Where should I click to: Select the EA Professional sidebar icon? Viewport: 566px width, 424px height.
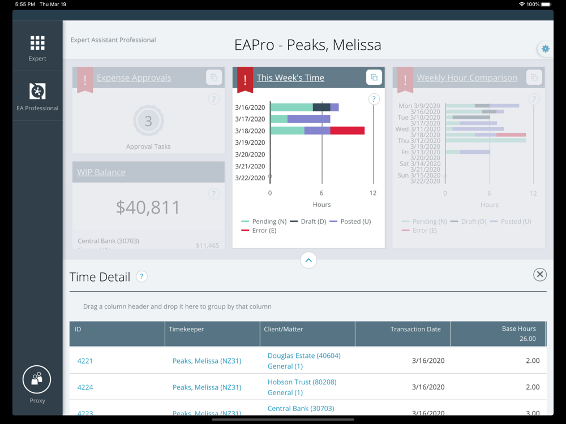pyautogui.click(x=37, y=92)
